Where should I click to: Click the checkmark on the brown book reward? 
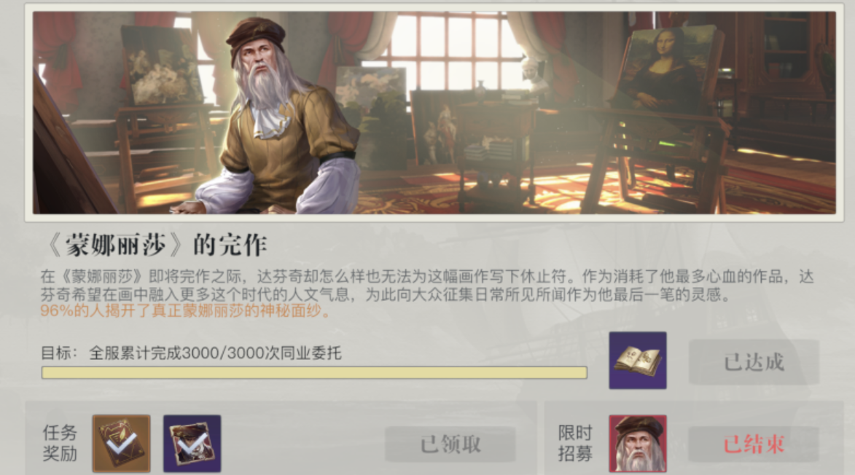point(122,445)
